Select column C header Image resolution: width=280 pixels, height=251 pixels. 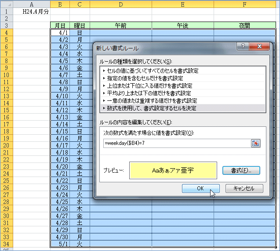80,4
